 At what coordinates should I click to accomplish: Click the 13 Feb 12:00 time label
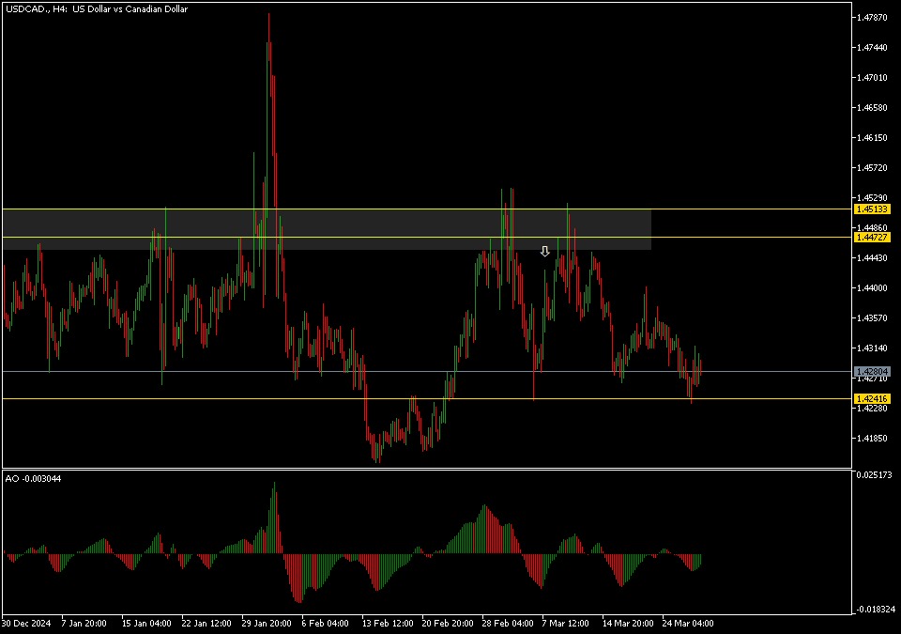389,623
